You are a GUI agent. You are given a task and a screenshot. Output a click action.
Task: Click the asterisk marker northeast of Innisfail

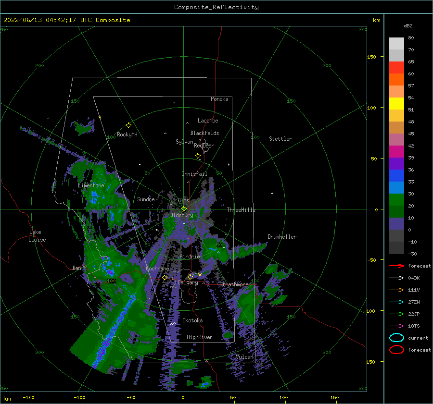coord(229,165)
